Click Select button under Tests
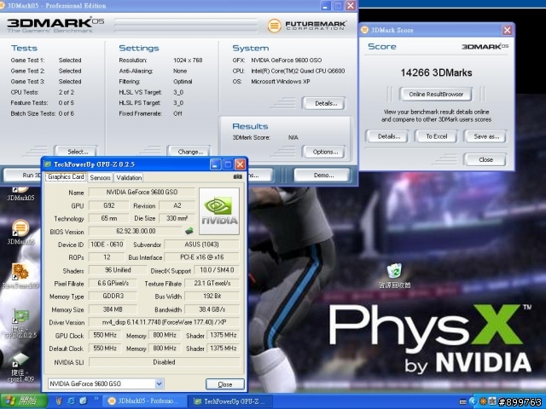 [76, 152]
